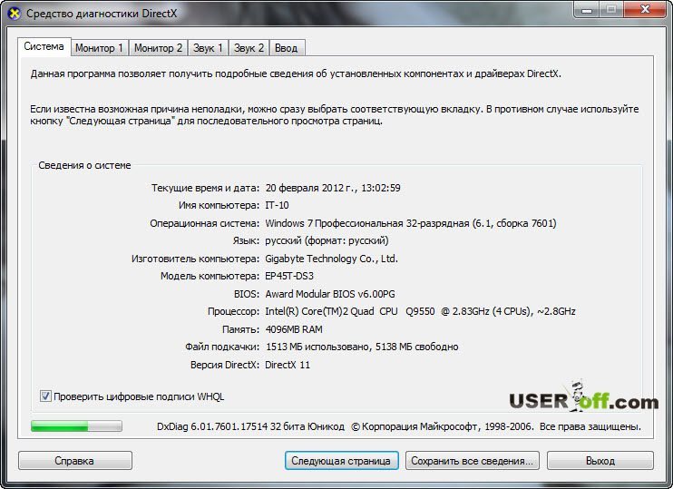Click the Средство диагностики DirectX title text

(102, 14)
